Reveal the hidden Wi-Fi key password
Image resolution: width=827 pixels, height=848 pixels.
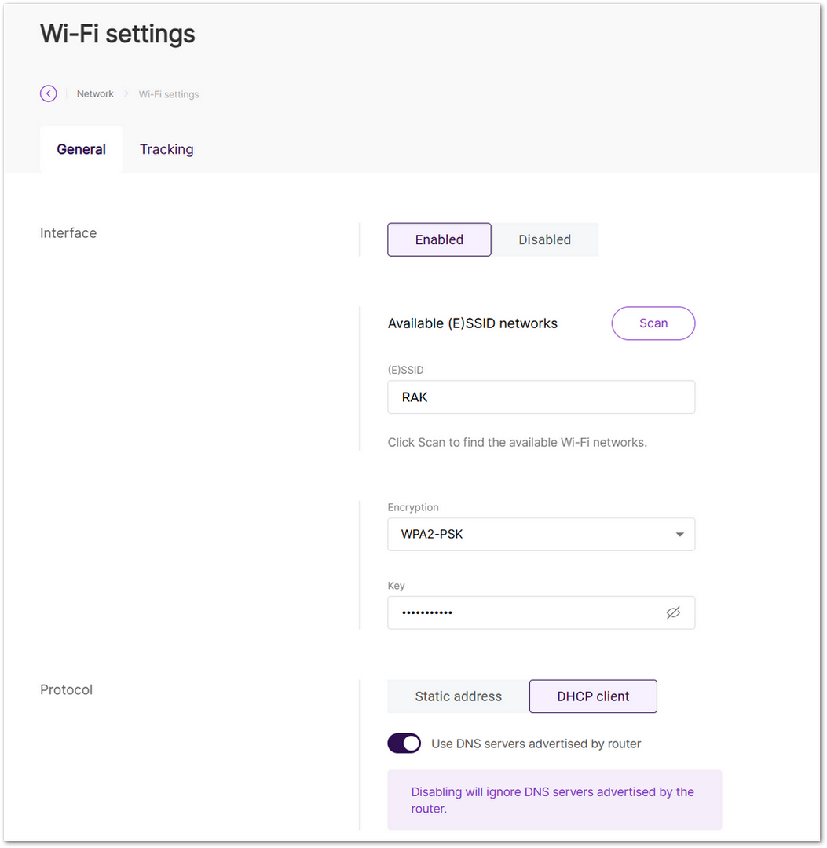tap(673, 612)
